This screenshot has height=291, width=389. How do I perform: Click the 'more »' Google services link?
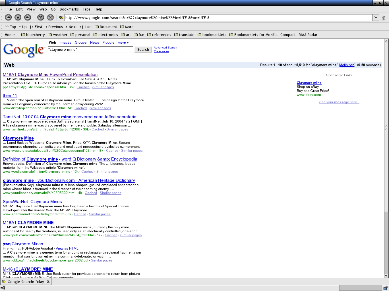click(x=123, y=43)
